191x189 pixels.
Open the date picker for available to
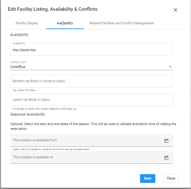[x=166, y=158]
